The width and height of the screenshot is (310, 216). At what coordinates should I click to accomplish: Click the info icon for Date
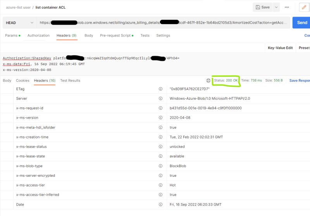pos(160,204)
